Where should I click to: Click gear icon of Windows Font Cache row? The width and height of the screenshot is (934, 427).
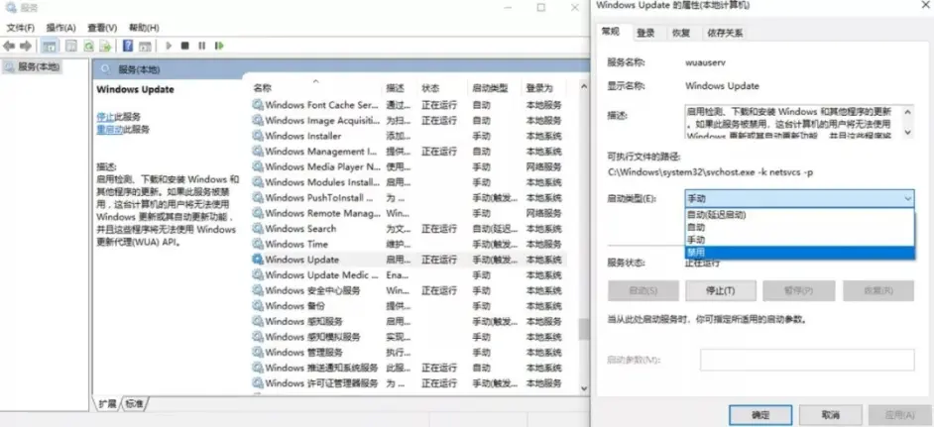[x=258, y=105]
